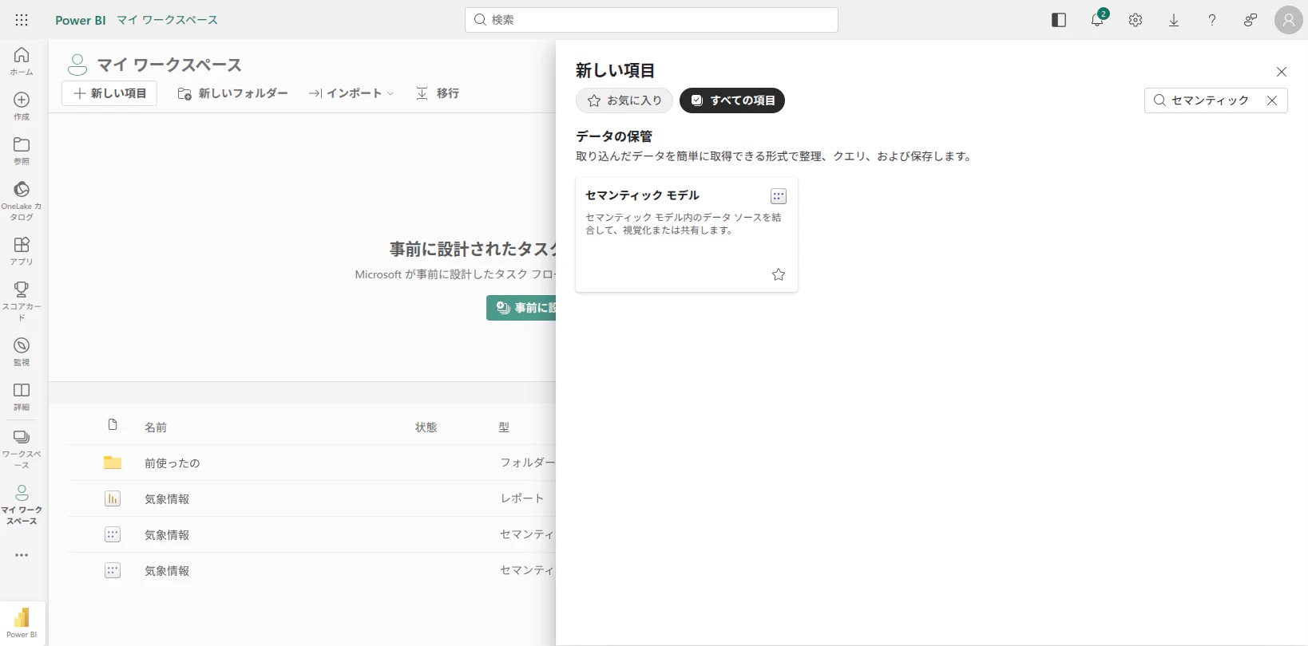Close the 新しい項目 panel

coord(1282,72)
